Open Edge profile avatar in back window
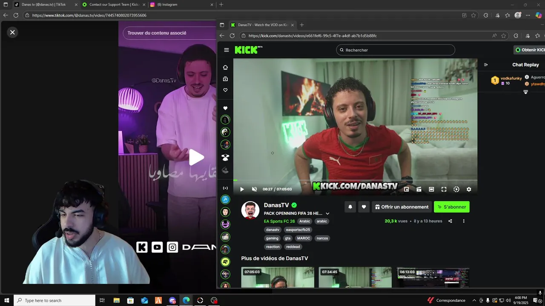 pyautogui.click(x=518, y=15)
